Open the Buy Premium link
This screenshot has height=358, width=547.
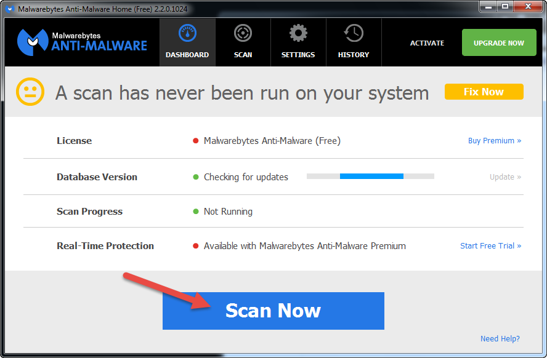(x=494, y=141)
